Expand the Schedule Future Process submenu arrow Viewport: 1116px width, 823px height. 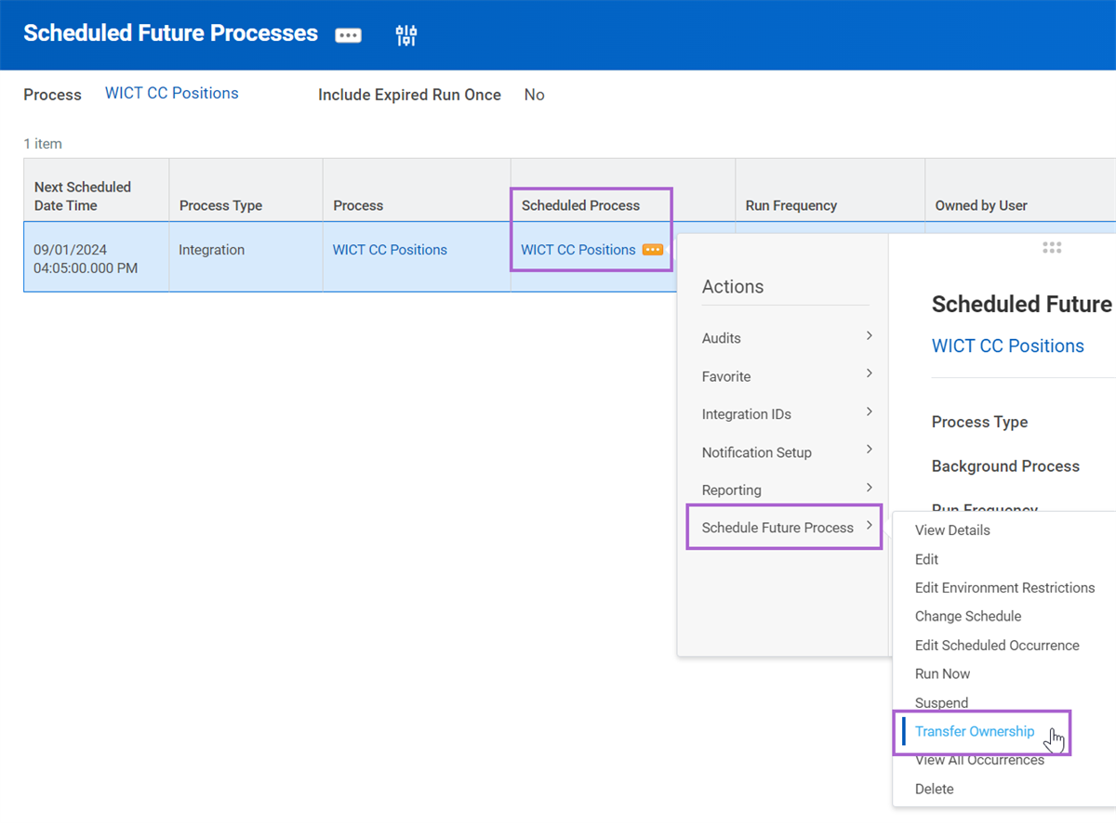(x=870, y=526)
